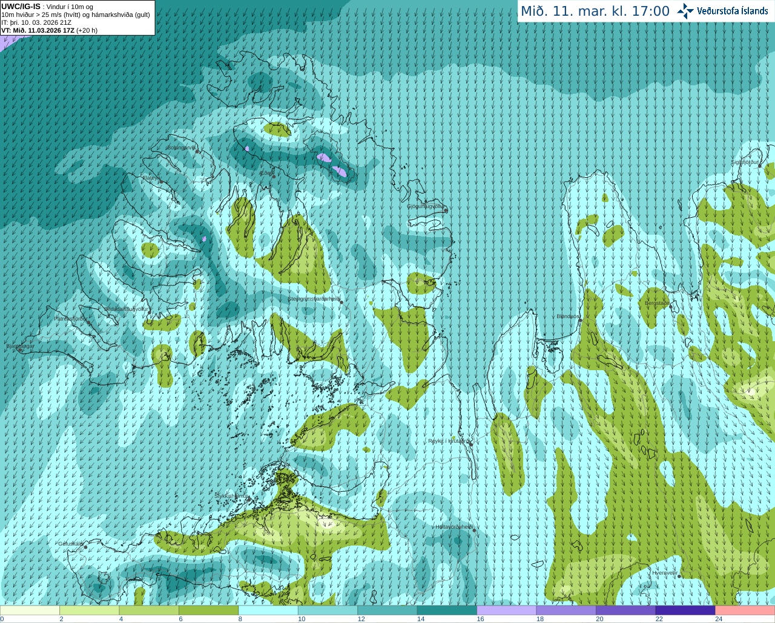Select the 12–14 m/s teal legend swatch
This screenshot has width=775, height=623.
tap(387, 610)
